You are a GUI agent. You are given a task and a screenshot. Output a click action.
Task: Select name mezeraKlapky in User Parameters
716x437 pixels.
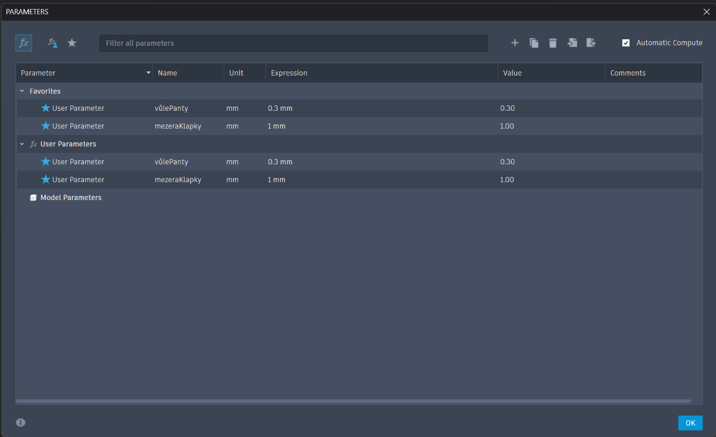178,180
